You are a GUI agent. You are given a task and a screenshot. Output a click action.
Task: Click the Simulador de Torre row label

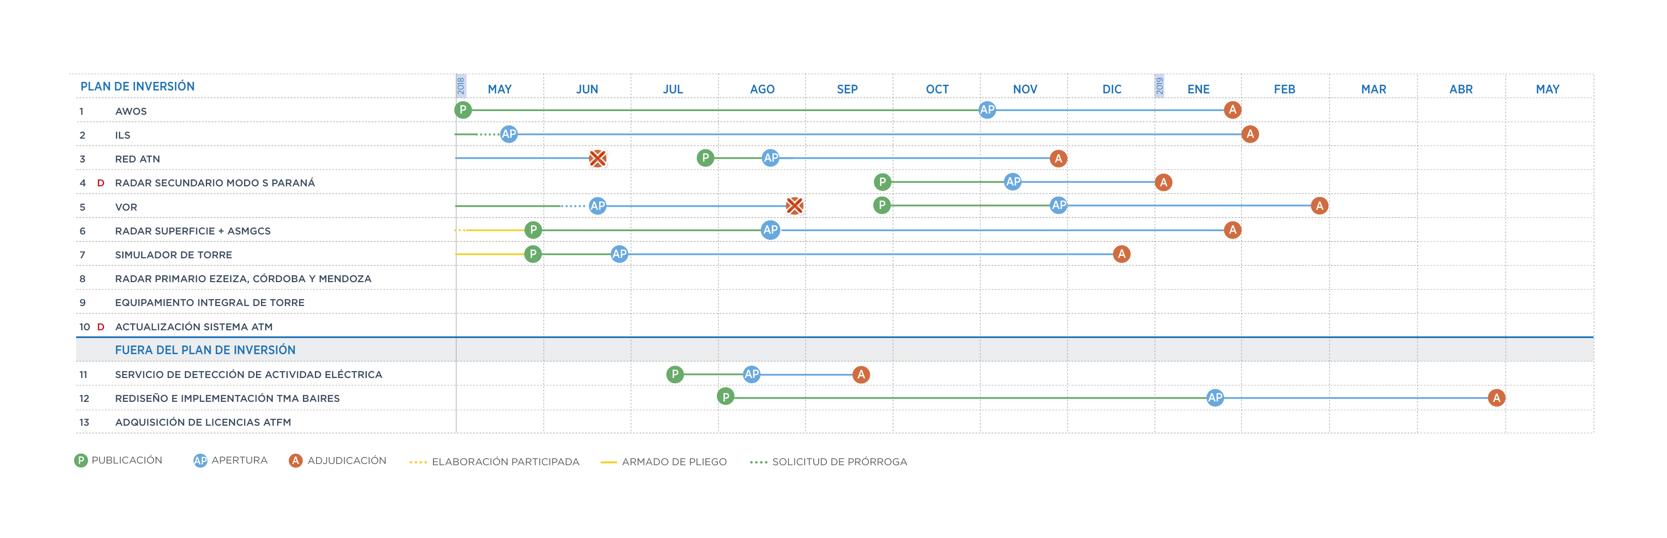tap(173, 255)
